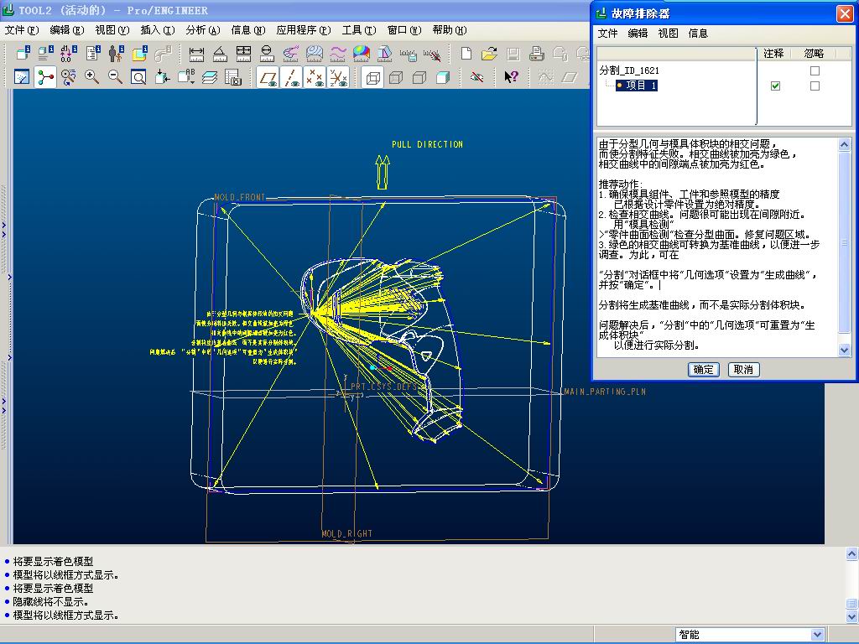Close the 故障排除器 dialog

click(845, 13)
